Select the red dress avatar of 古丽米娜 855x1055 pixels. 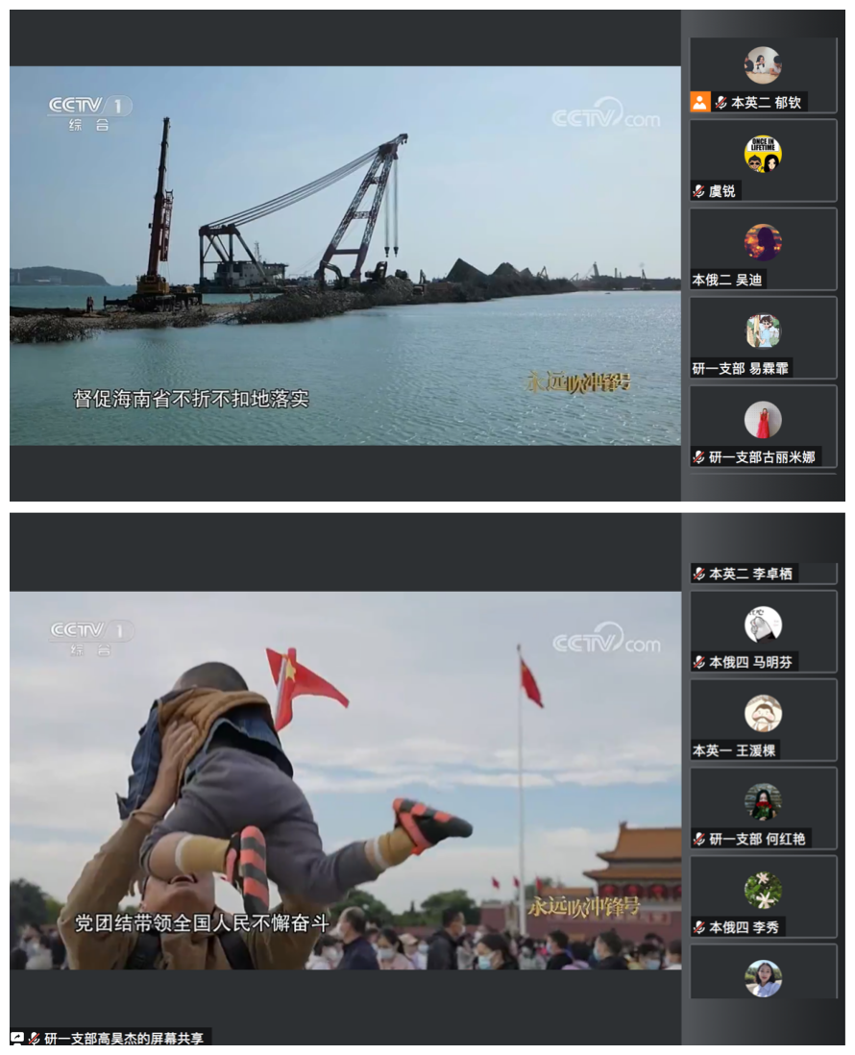coord(763,420)
